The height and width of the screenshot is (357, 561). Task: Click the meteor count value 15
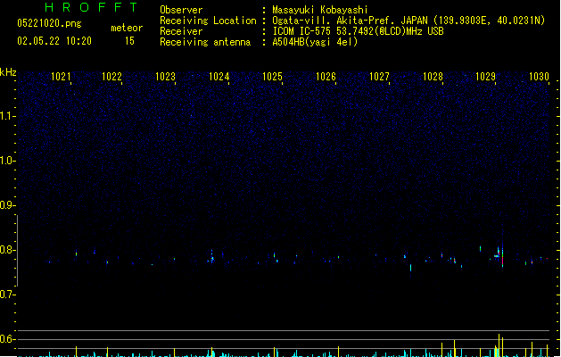[129, 41]
